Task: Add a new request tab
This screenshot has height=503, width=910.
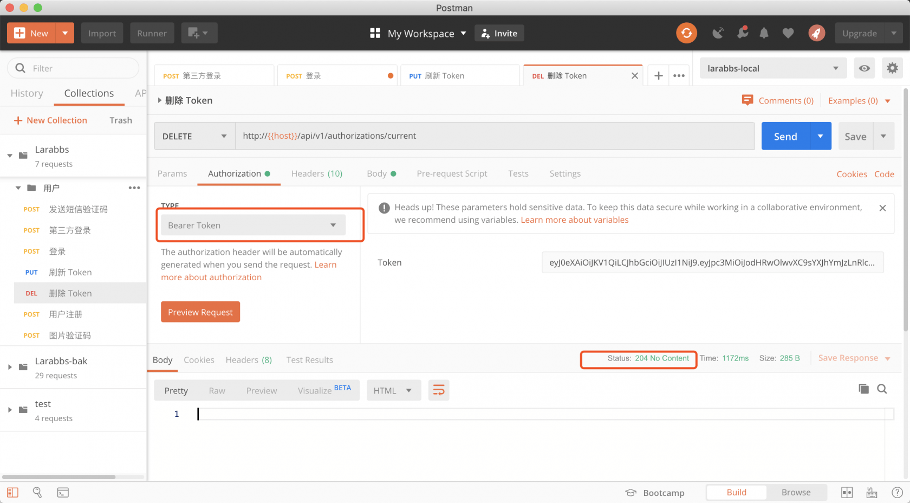Action: tap(658, 76)
